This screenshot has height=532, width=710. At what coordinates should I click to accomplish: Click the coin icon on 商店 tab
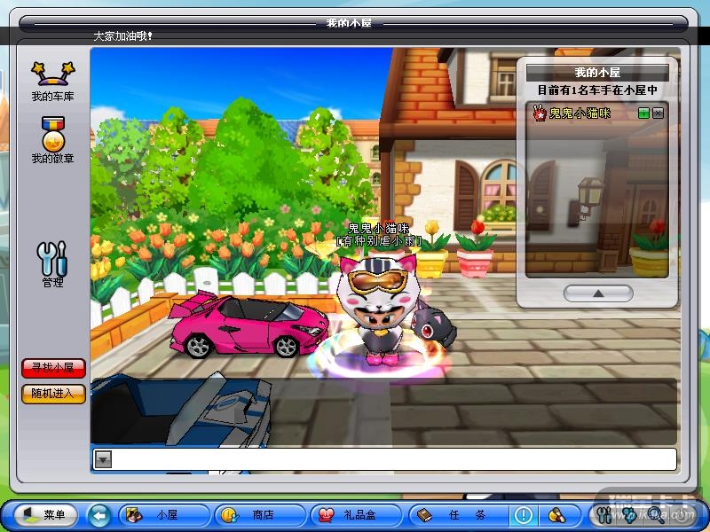coord(230,515)
